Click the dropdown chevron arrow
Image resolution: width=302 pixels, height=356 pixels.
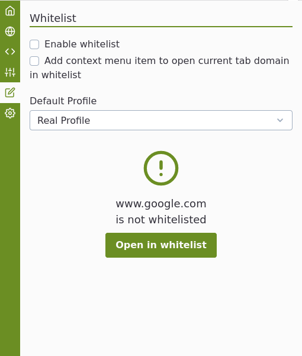(280, 120)
